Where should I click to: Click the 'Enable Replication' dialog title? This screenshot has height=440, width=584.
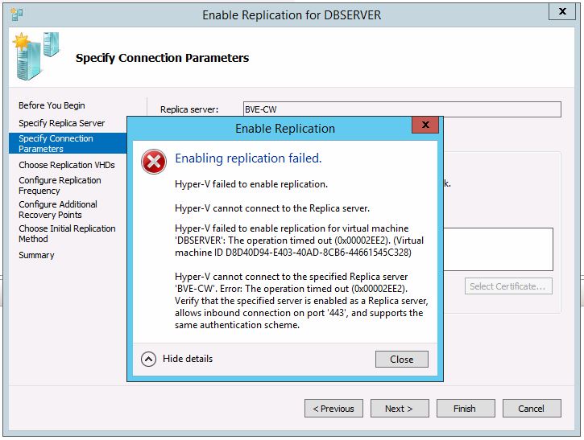pyautogui.click(x=285, y=129)
